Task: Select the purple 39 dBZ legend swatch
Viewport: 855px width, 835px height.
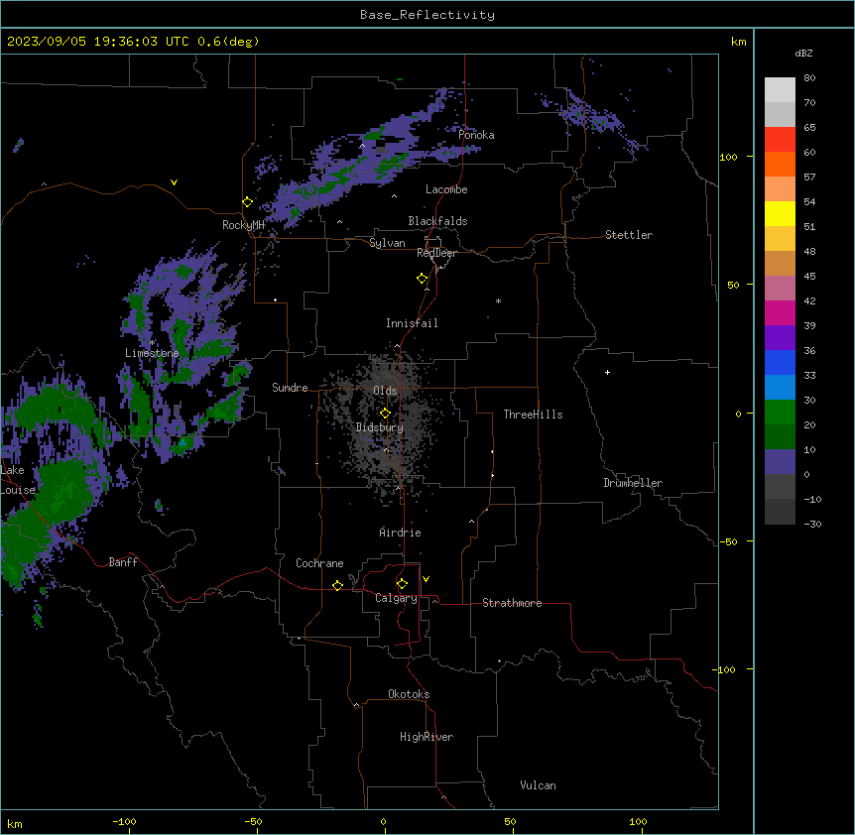Action: pyautogui.click(x=780, y=338)
